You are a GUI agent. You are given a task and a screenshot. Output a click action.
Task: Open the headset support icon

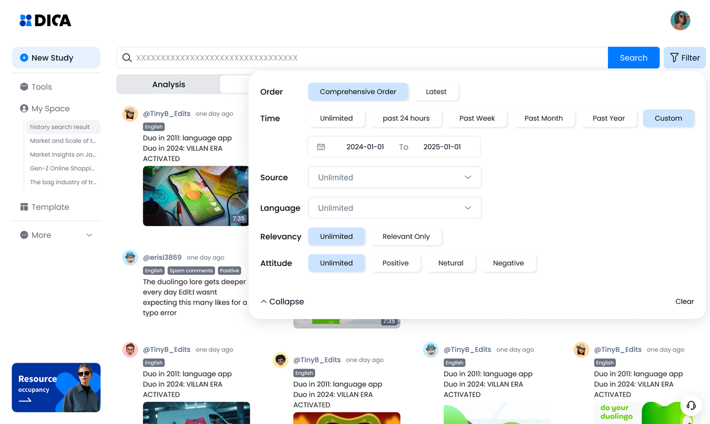(x=691, y=405)
